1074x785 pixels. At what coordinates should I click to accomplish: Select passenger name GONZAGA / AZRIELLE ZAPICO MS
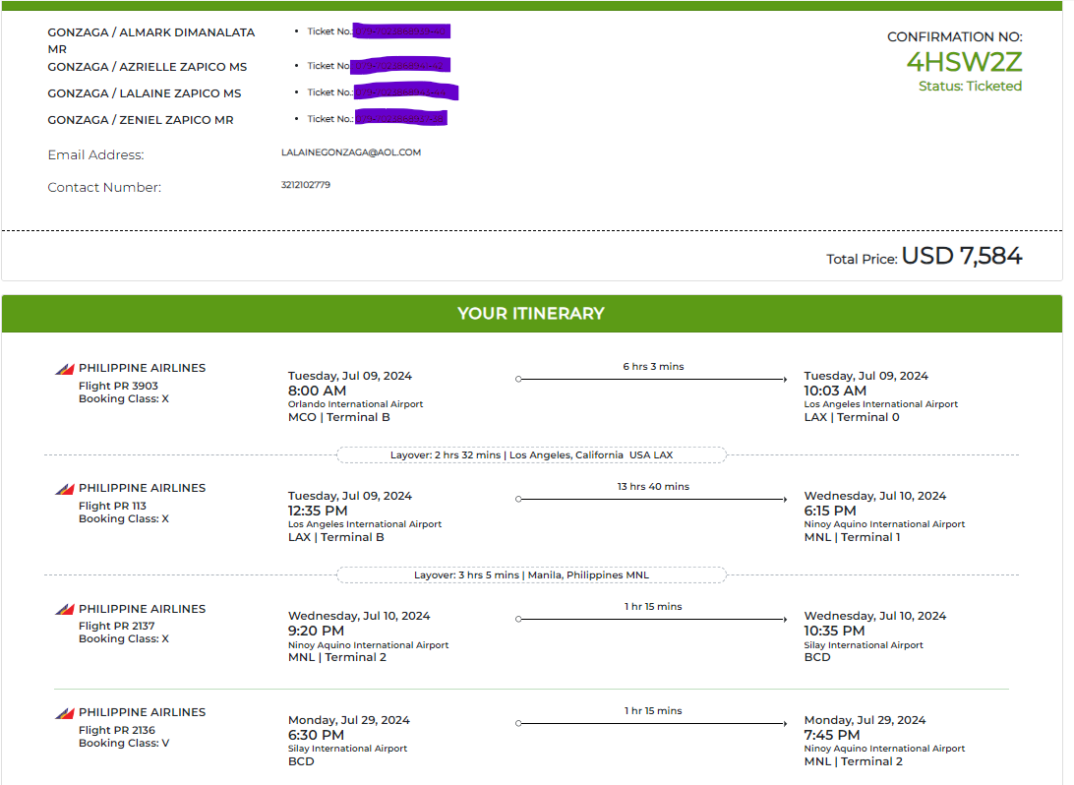pos(148,67)
